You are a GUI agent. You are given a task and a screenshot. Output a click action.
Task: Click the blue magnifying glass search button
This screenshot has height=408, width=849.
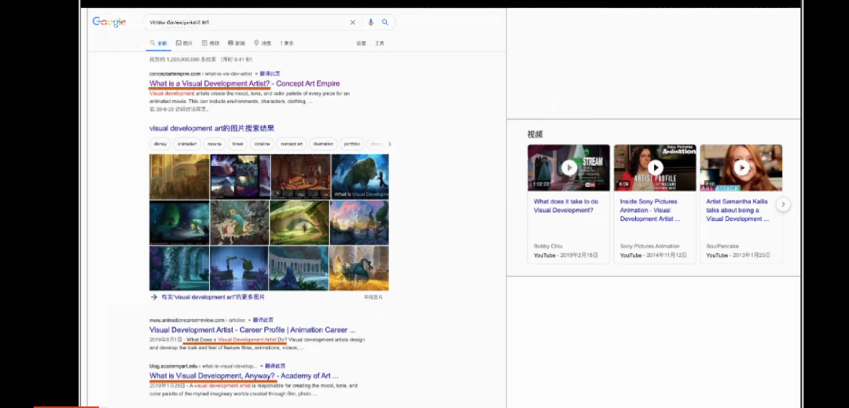[385, 23]
